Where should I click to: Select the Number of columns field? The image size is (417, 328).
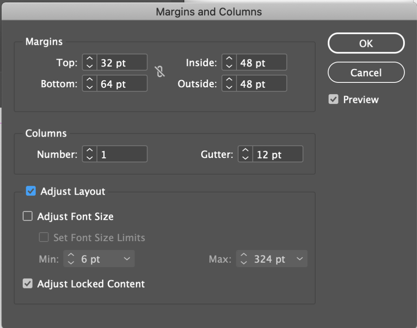click(122, 154)
